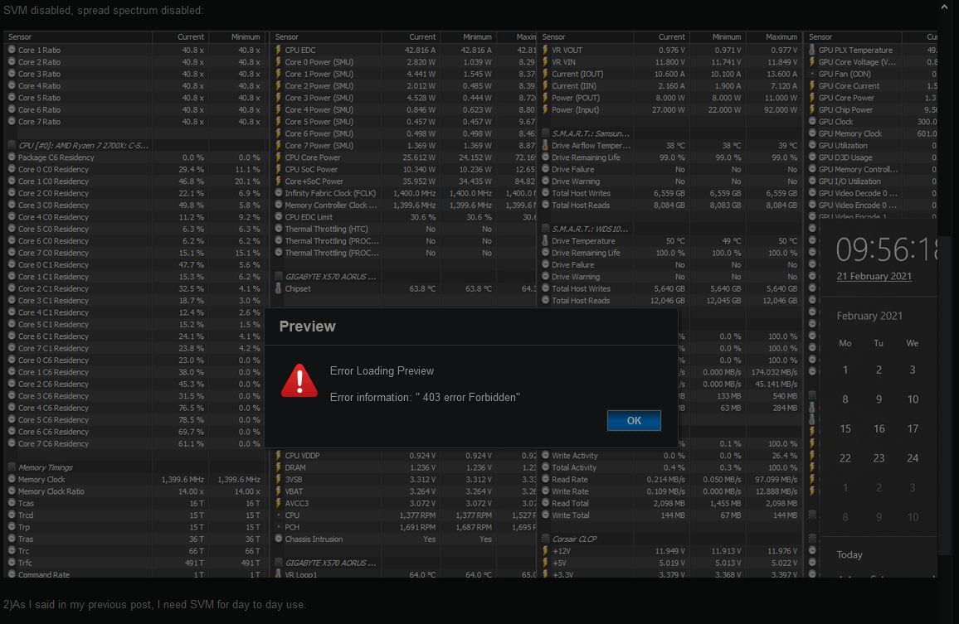Click circle icon beside Chassis Intrusion

(278, 539)
